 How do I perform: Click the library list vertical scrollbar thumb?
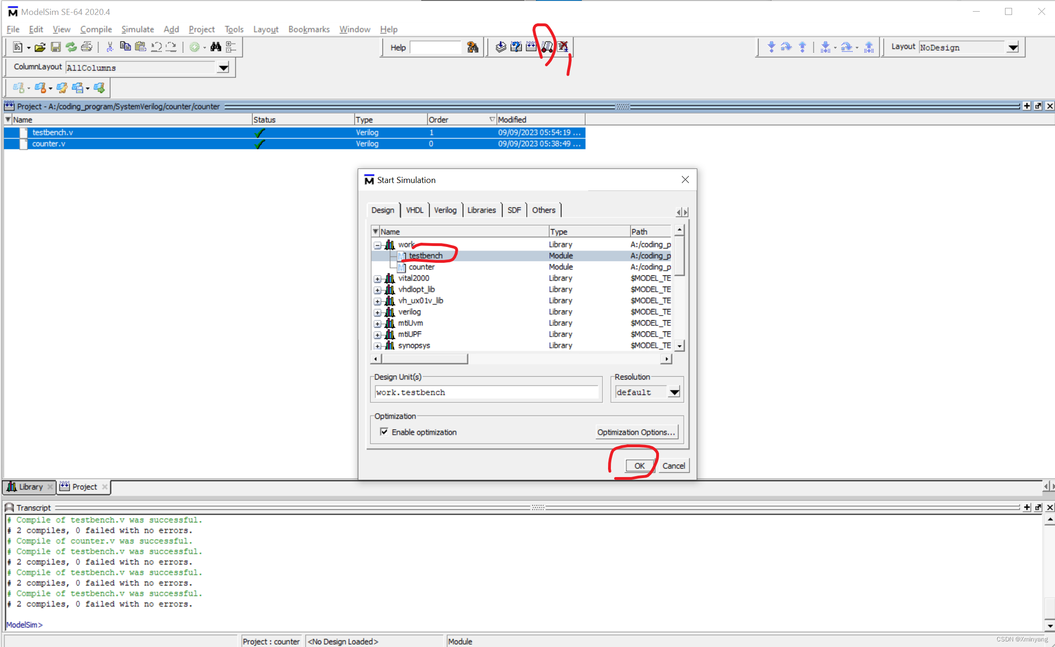coord(680,255)
